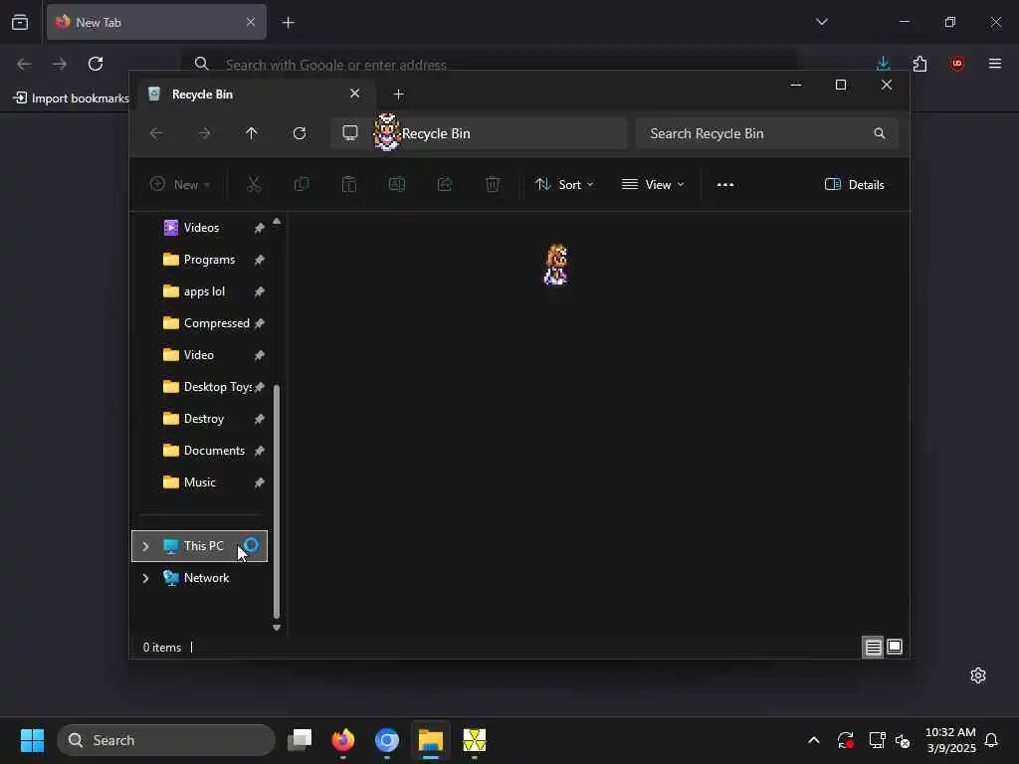Select the Firefox New Tab tab

[156, 22]
